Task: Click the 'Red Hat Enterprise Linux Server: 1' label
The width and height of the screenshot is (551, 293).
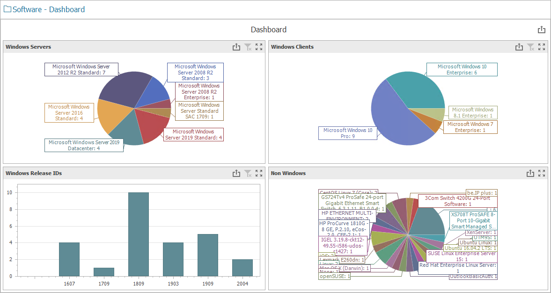Action: [458, 268]
